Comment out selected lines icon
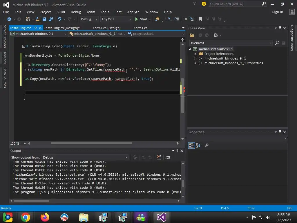The image size is (297, 223). (185, 19)
